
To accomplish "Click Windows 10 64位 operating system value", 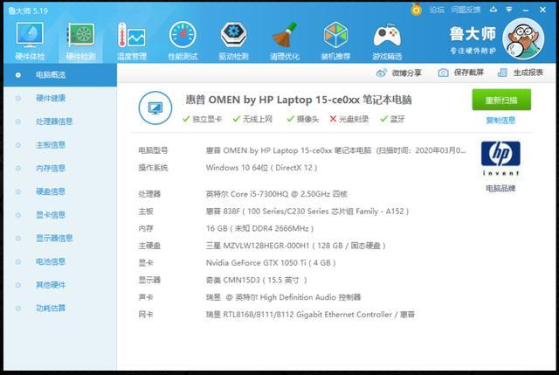I will (x=261, y=168).
